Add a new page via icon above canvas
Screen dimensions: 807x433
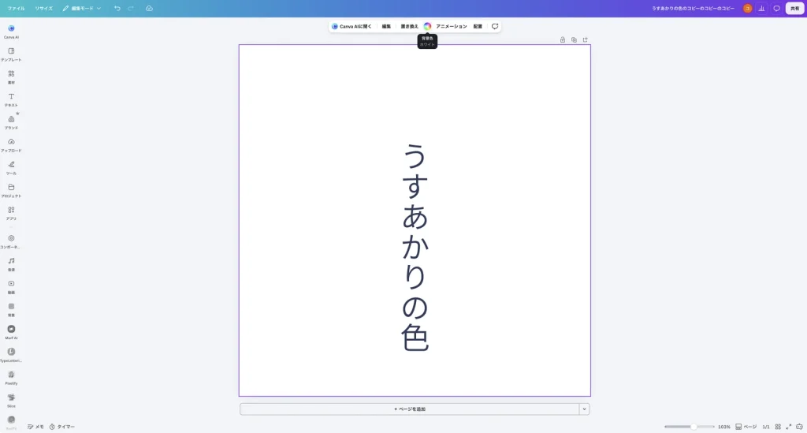(x=586, y=39)
